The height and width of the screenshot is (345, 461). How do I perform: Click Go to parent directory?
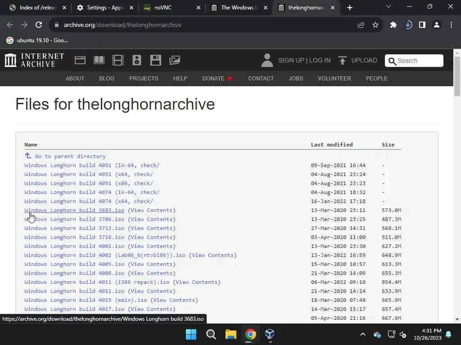[x=70, y=156]
